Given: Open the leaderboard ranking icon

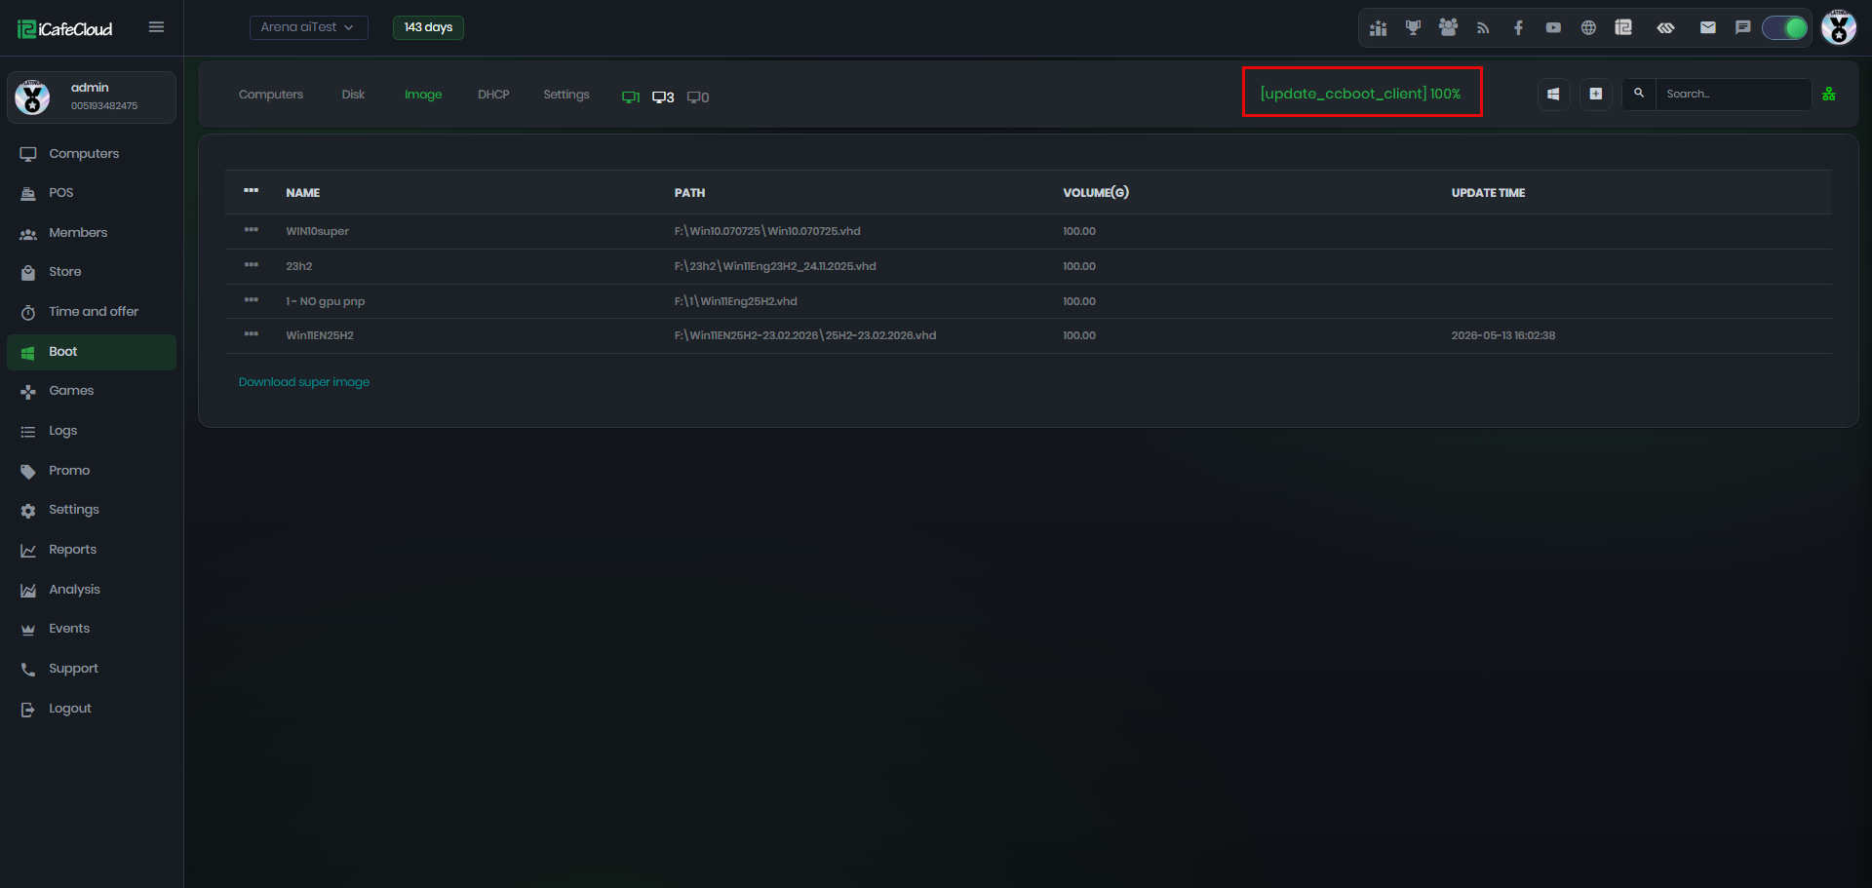Looking at the screenshot, I should click(1378, 28).
